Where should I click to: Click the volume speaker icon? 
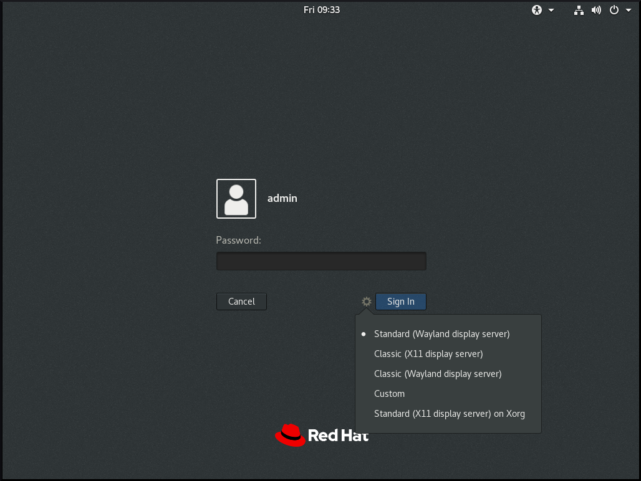coord(596,10)
